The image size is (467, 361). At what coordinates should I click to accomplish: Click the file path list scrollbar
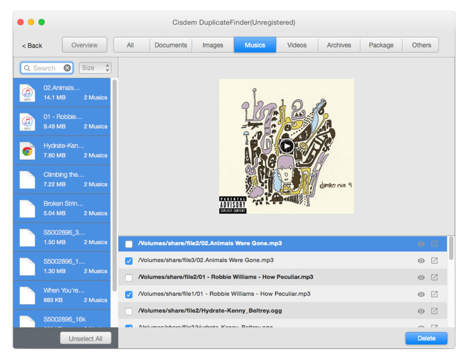[x=451, y=248]
